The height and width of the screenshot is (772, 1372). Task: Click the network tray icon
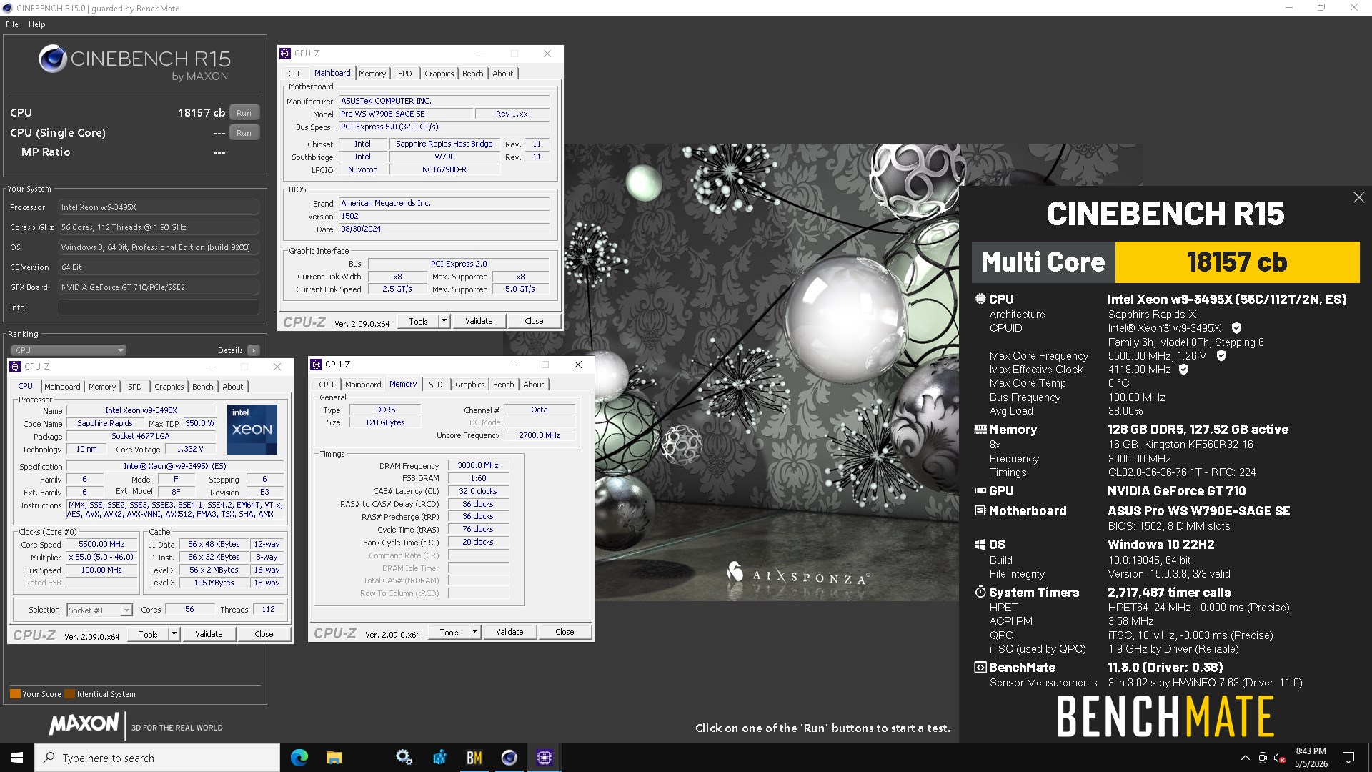(1263, 758)
